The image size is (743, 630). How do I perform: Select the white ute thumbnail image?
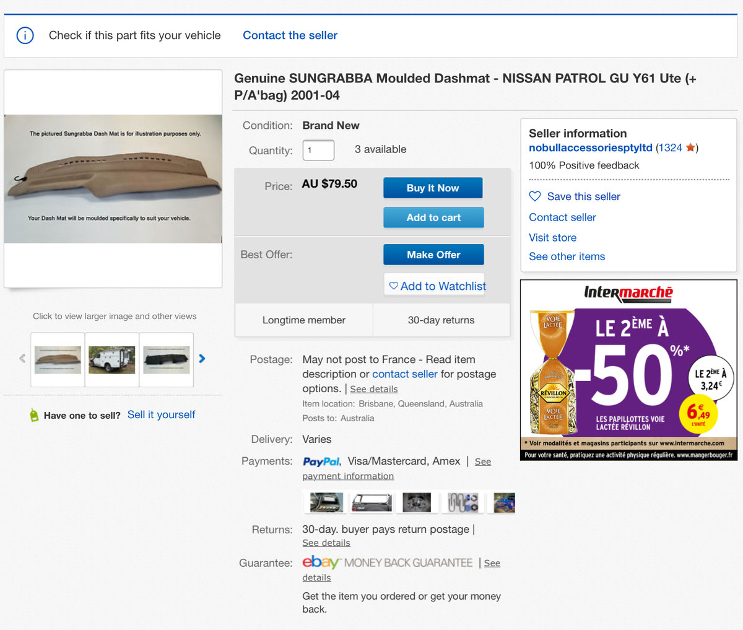click(112, 359)
